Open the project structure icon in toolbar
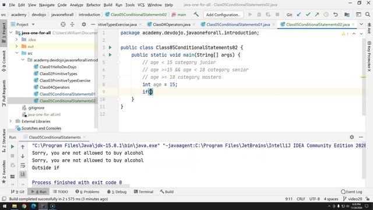The image size is (373, 210). click(347, 15)
